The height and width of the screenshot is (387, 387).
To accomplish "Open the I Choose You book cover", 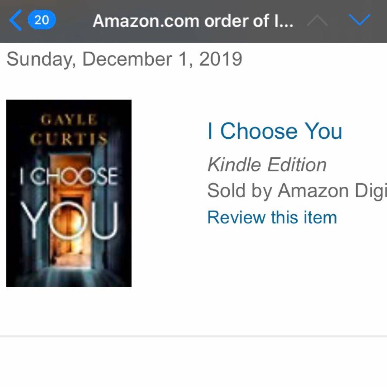I will (69, 193).
